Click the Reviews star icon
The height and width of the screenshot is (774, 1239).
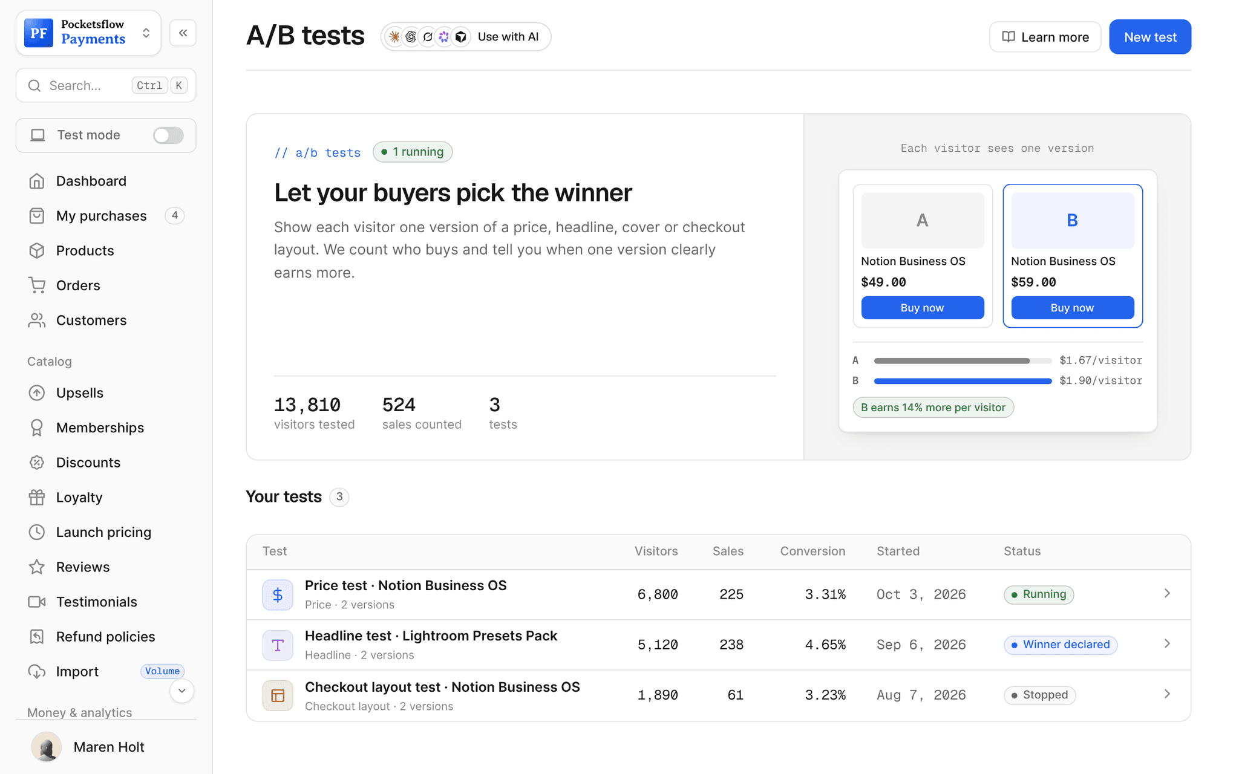coord(37,567)
